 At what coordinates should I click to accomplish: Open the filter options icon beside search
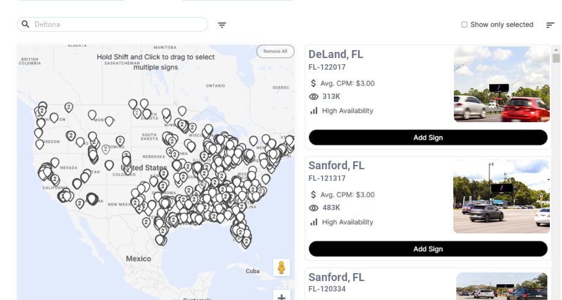(222, 25)
